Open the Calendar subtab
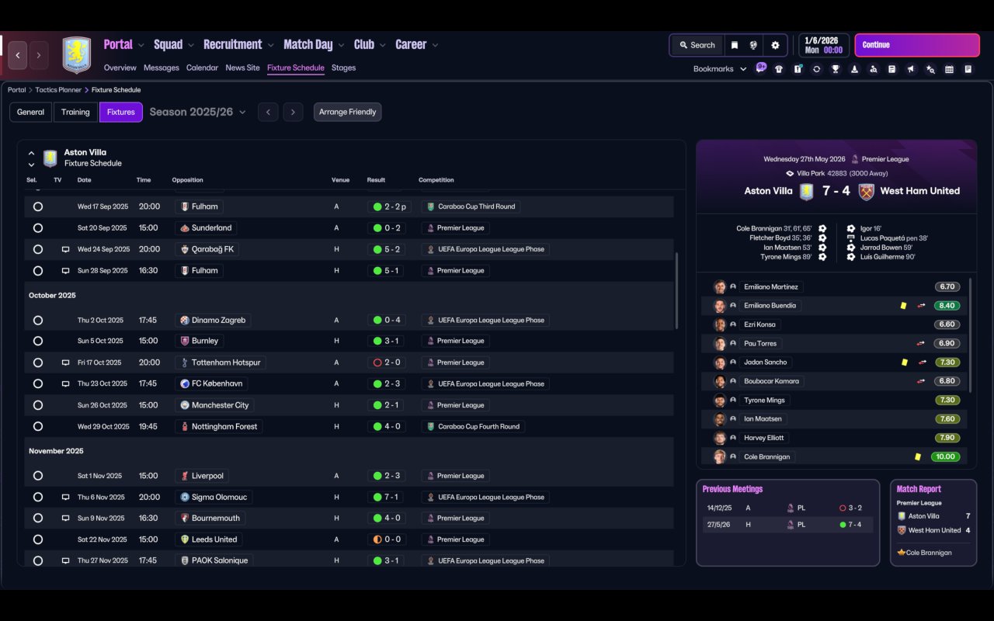 (x=202, y=68)
